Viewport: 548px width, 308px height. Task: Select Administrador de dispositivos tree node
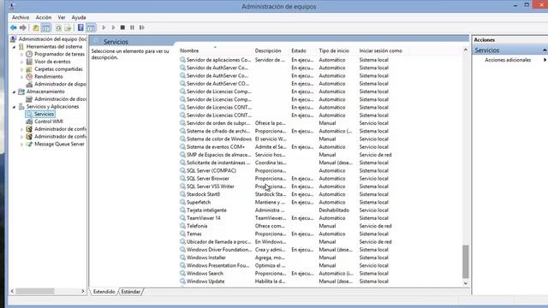point(60,84)
